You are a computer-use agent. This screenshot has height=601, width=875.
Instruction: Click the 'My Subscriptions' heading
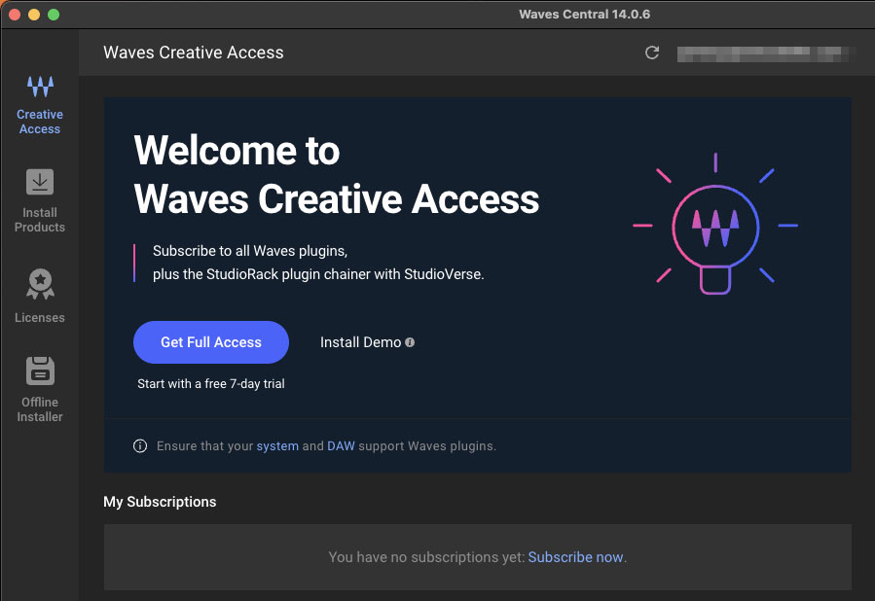tap(160, 502)
